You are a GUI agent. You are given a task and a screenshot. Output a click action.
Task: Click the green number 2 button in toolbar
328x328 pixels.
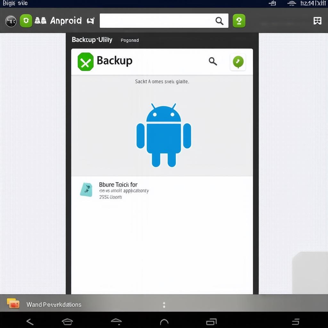point(239,21)
